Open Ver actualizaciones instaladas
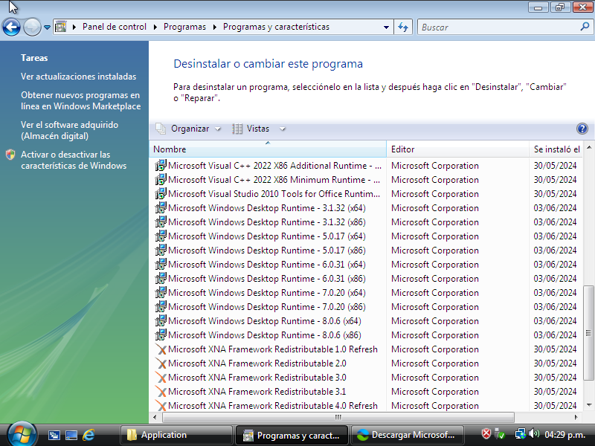Screen dimensions: 595x446 tap(79, 77)
